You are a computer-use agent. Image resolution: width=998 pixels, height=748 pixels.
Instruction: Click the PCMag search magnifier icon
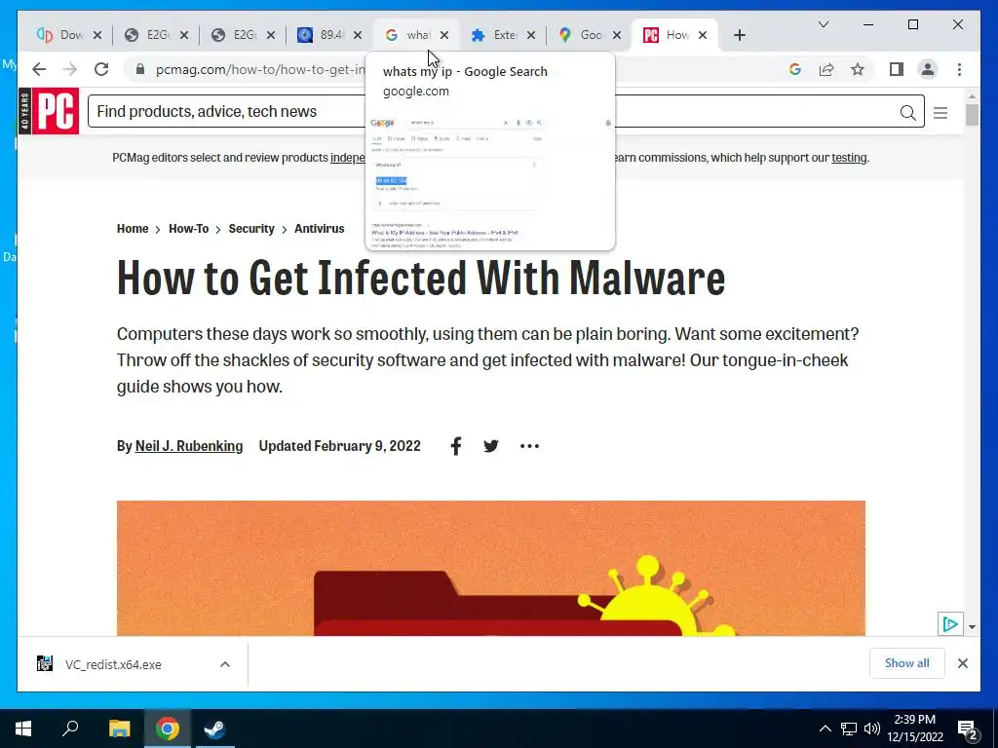tap(908, 113)
